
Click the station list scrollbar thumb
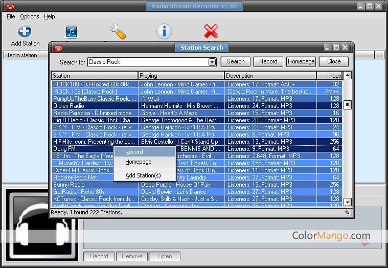click(x=348, y=105)
